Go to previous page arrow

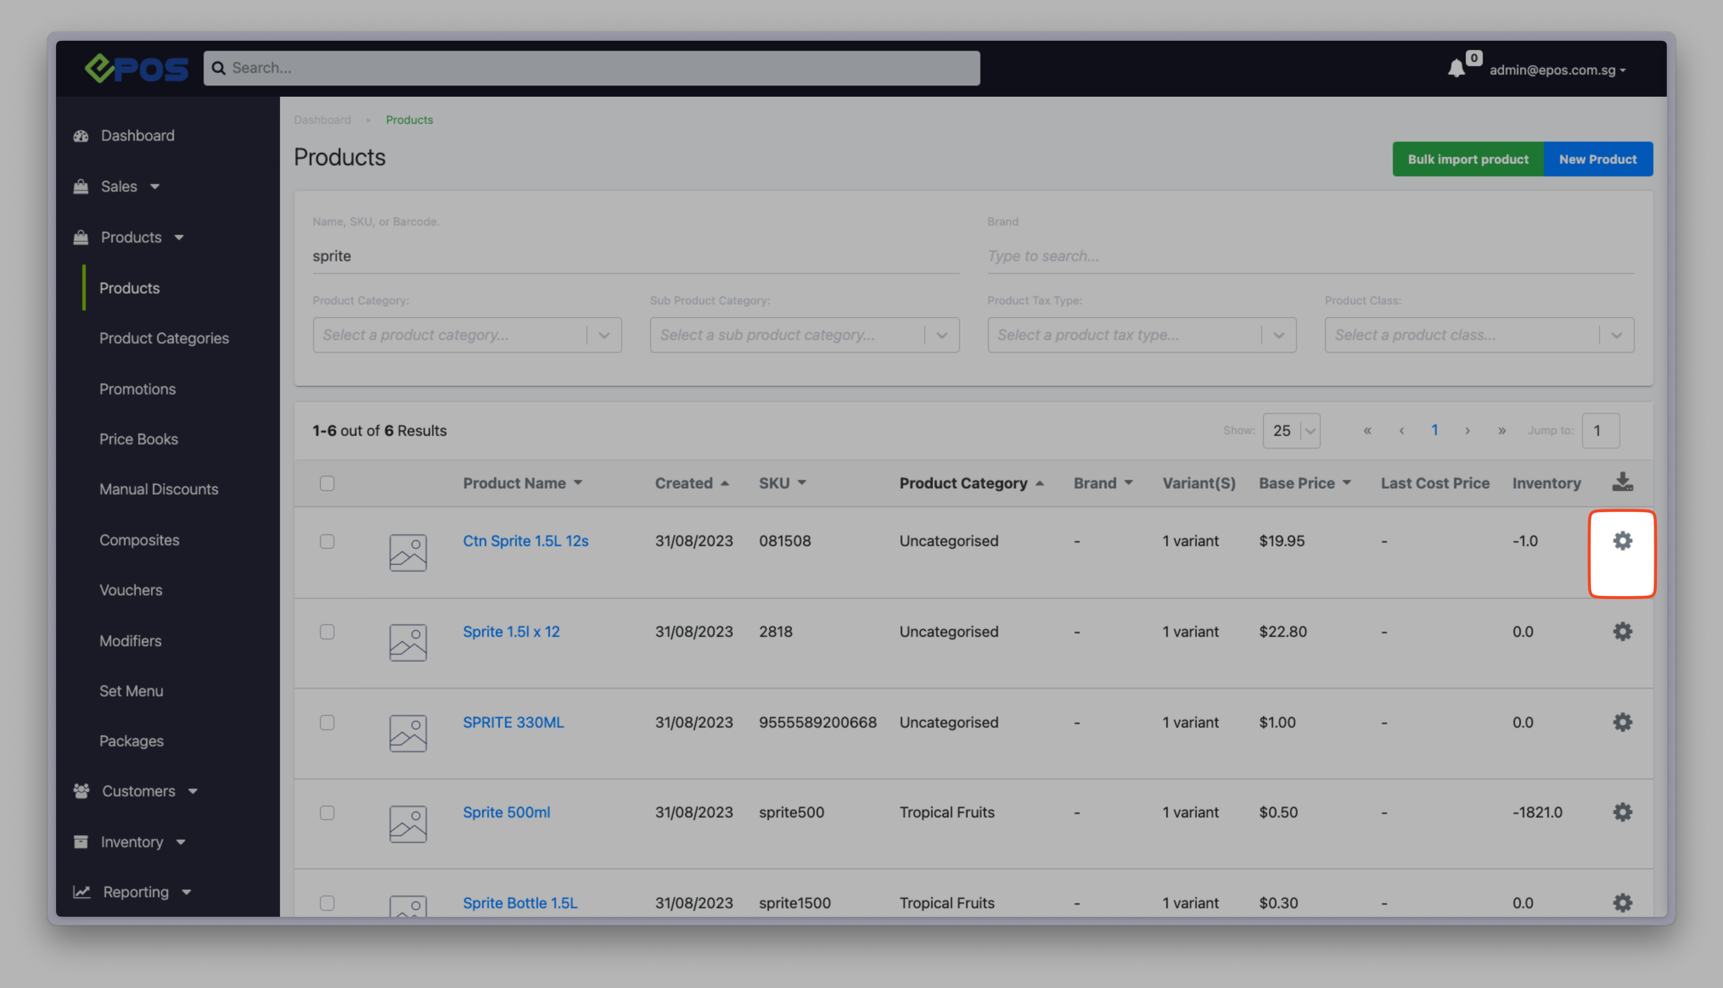[x=1402, y=431]
